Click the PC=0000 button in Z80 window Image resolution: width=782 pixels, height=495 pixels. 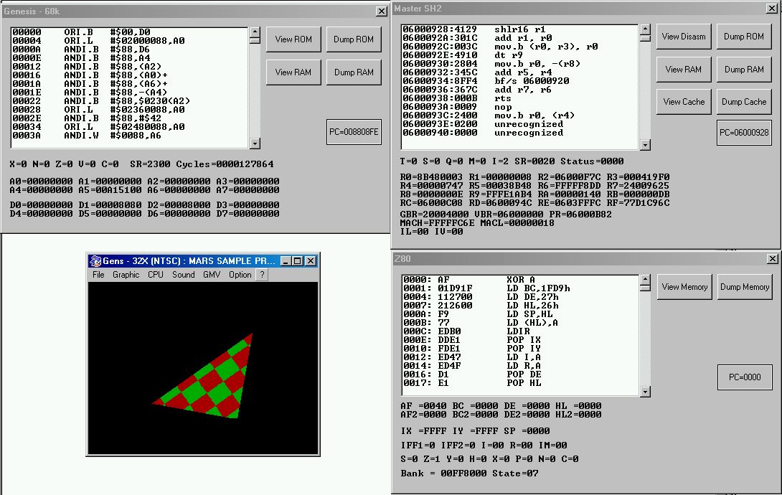point(745,377)
